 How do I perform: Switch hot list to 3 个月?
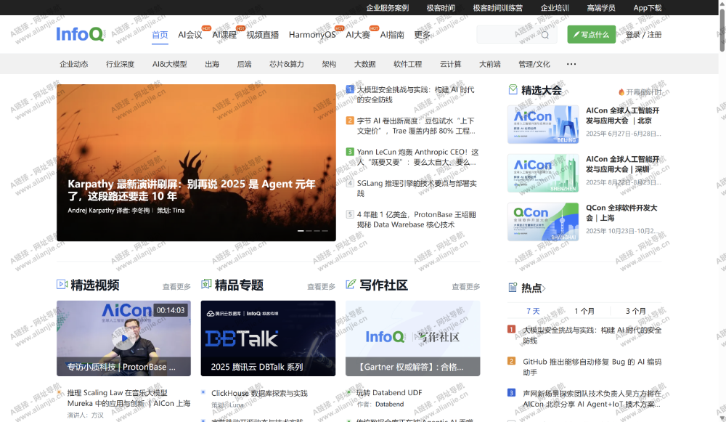636,311
